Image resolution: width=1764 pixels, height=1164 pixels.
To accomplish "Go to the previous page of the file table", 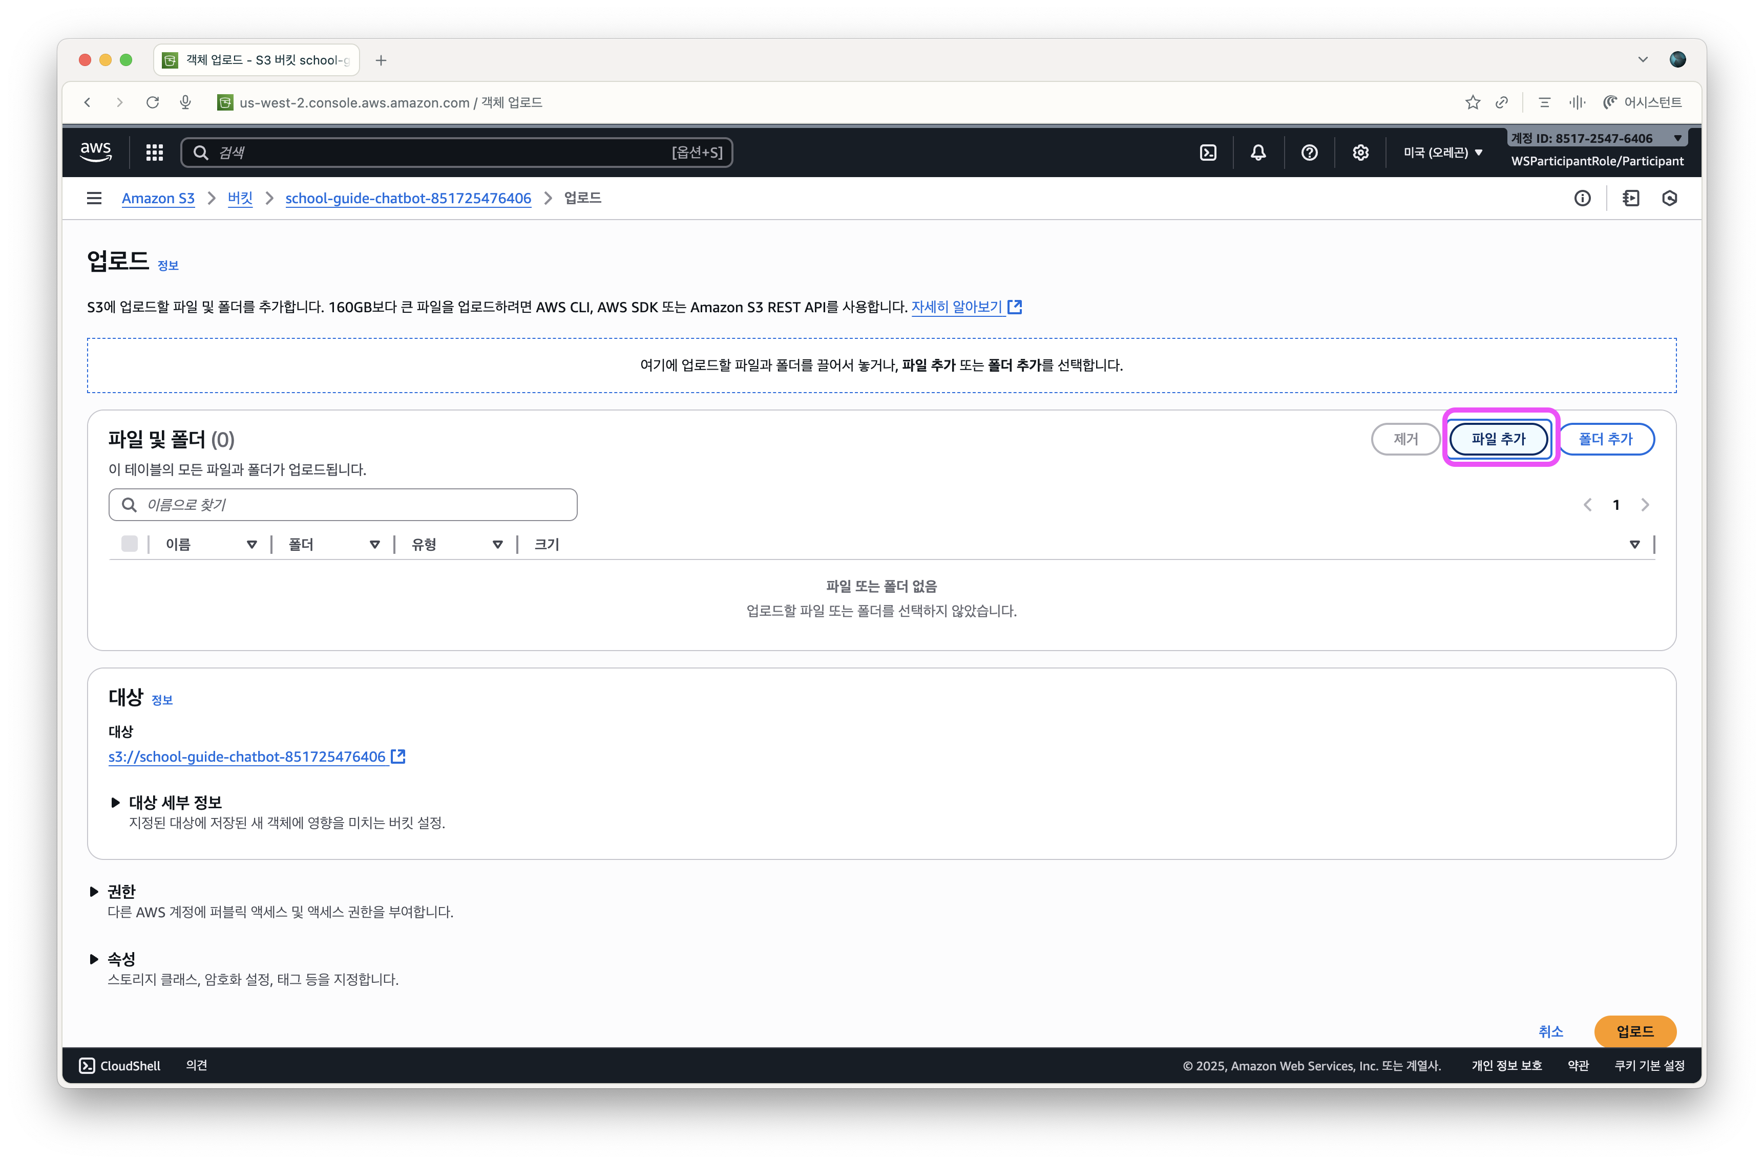I will 1587,505.
